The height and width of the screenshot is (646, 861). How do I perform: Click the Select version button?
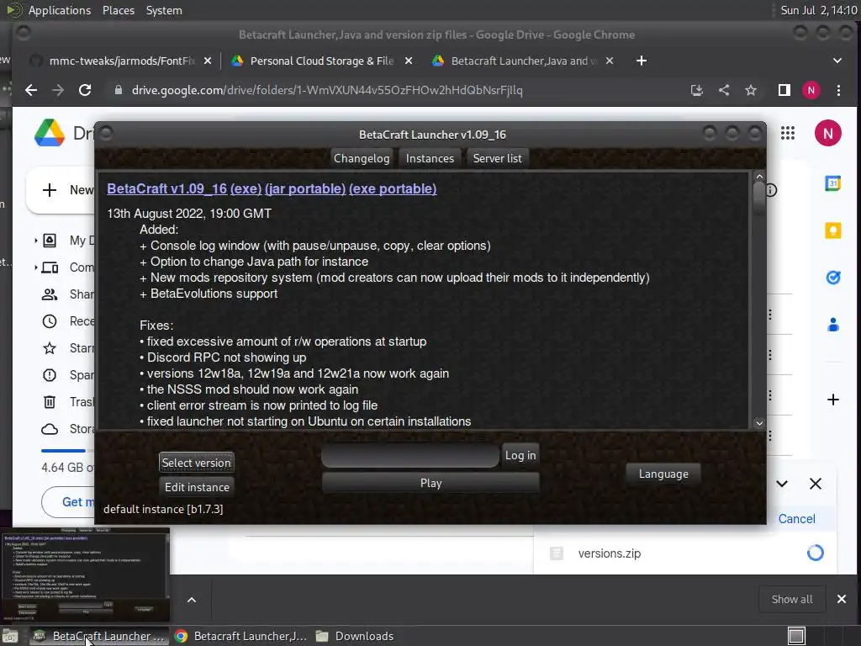pos(197,463)
